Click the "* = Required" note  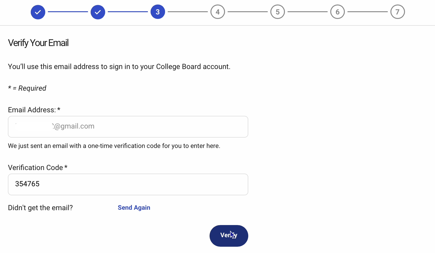pos(27,88)
